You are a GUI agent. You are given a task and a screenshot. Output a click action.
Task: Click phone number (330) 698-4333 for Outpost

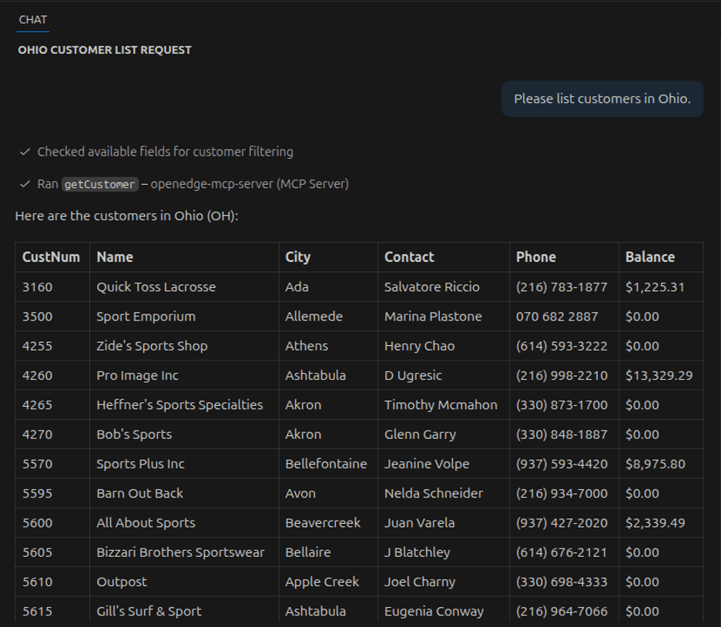point(562,582)
